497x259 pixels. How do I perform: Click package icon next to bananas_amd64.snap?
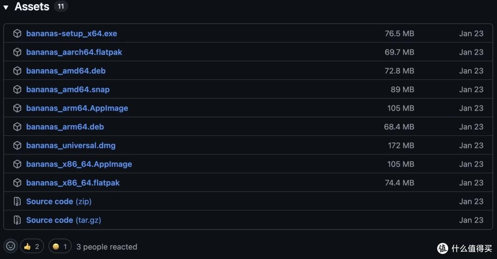pyautogui.click(x=17, y=90)
